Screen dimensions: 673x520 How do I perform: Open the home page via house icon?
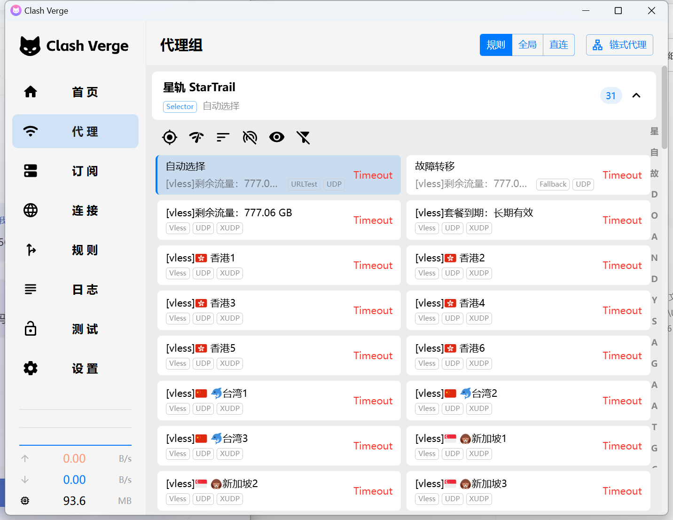tap(31, 92)
